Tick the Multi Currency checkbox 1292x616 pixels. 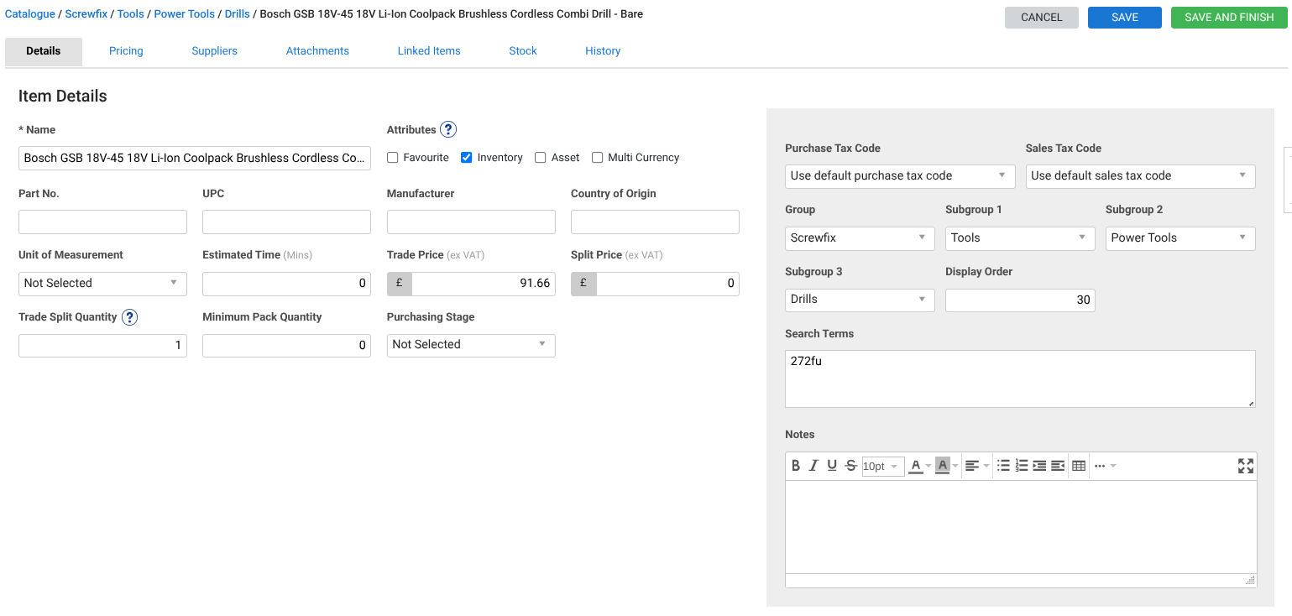598,158
